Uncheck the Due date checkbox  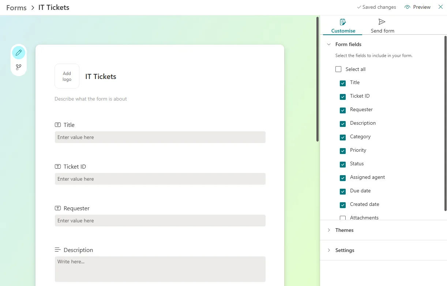click(x=343, y=192)
